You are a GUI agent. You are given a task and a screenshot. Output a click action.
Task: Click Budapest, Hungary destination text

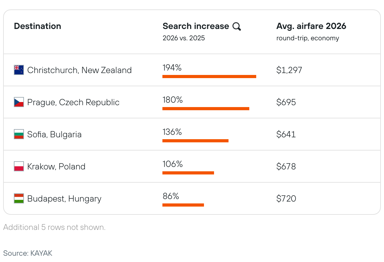(64, 199)
